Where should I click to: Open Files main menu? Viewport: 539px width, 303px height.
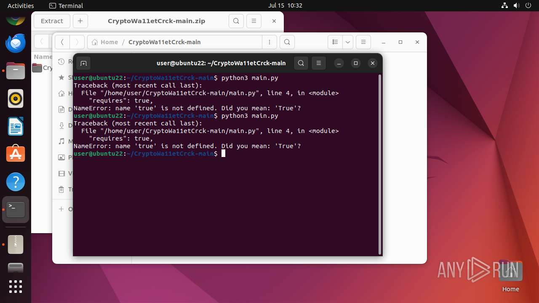363,42
